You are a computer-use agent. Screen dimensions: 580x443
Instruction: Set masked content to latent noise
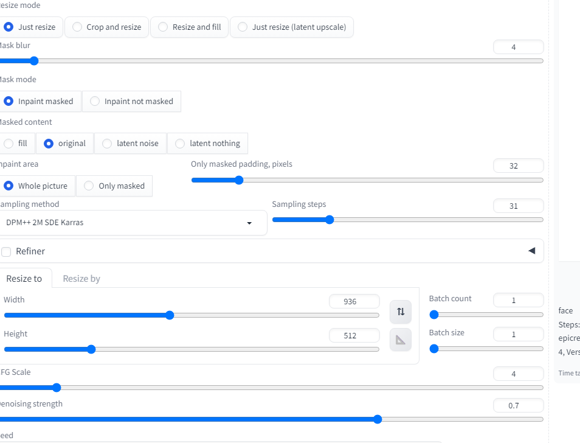click(130, 143)
